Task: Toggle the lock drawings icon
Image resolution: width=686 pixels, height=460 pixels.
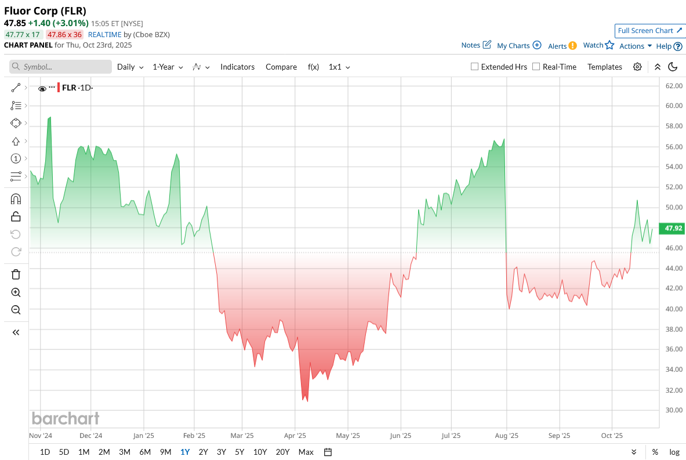Action: click(16, 216)
